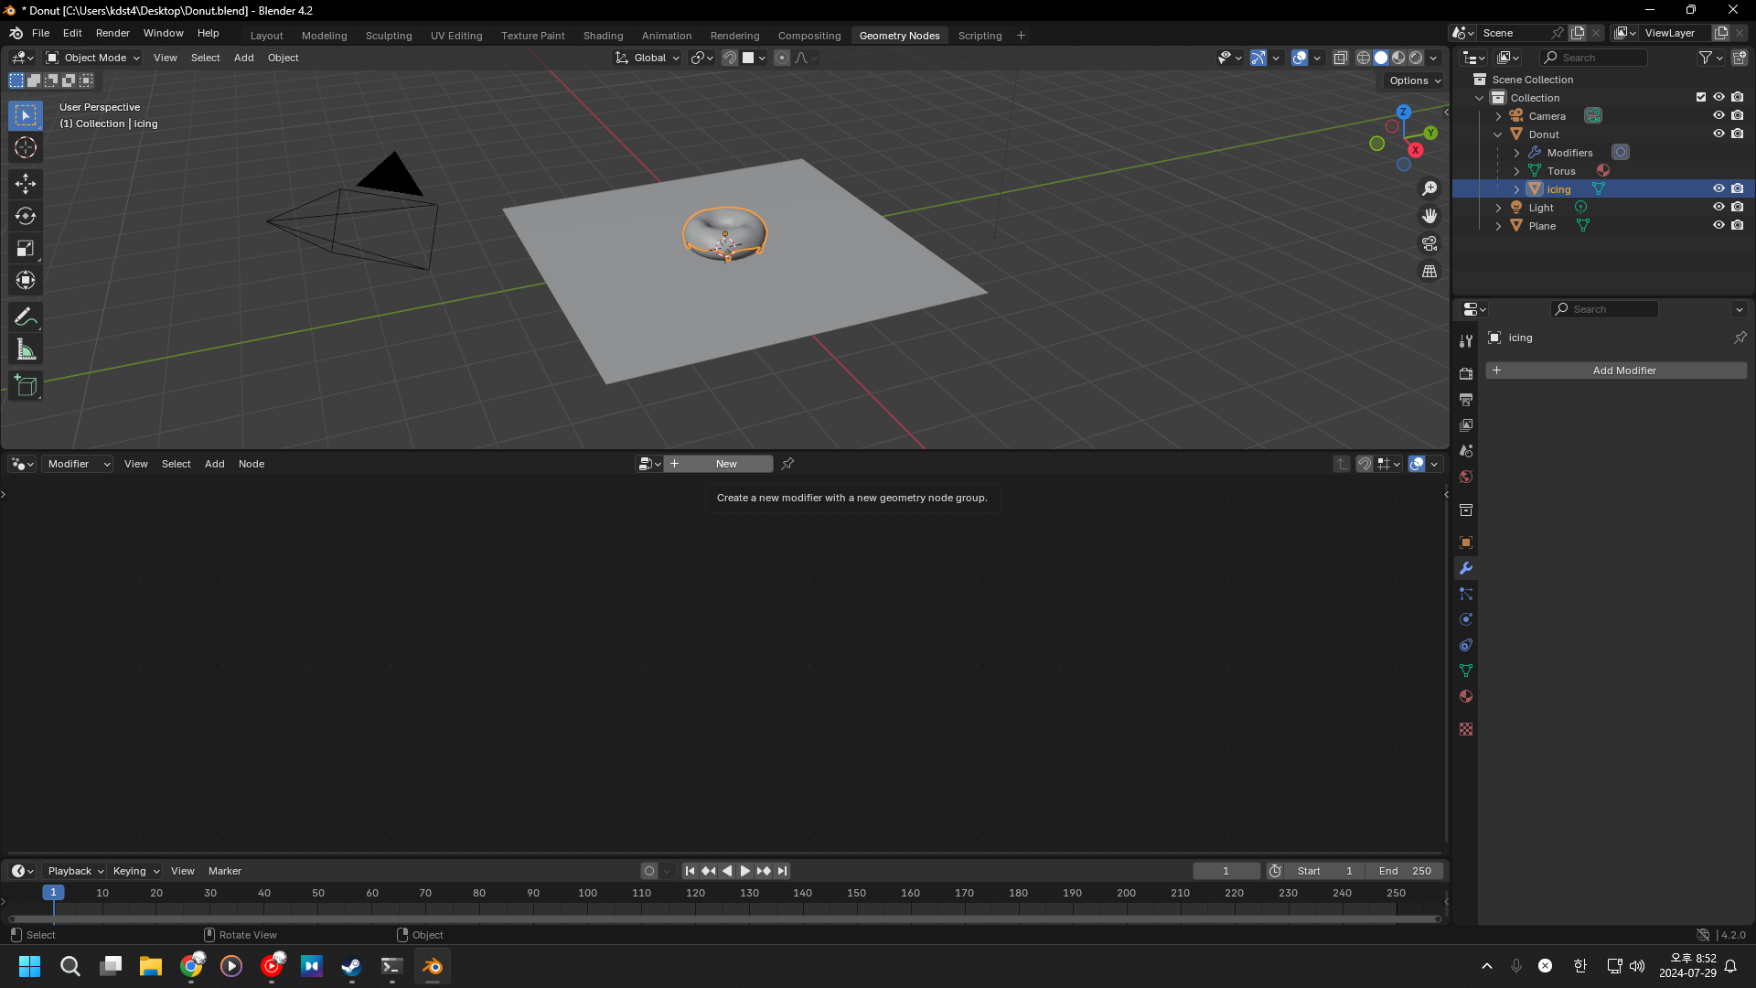Open the Material properties tab
The height and width of the screenshot is (988, 1756).
[x=1466, y=696]
